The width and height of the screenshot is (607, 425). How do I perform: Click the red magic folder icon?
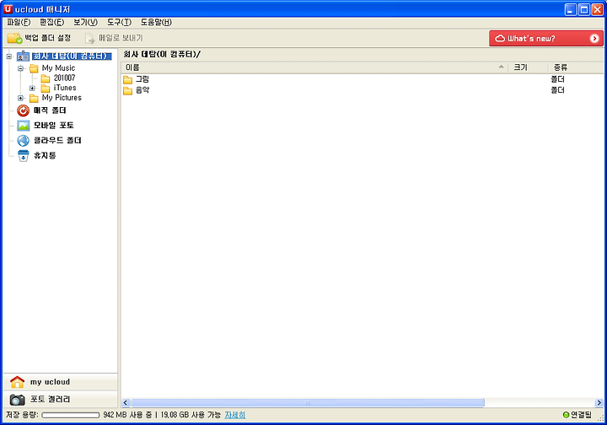(x=23, y=110)
